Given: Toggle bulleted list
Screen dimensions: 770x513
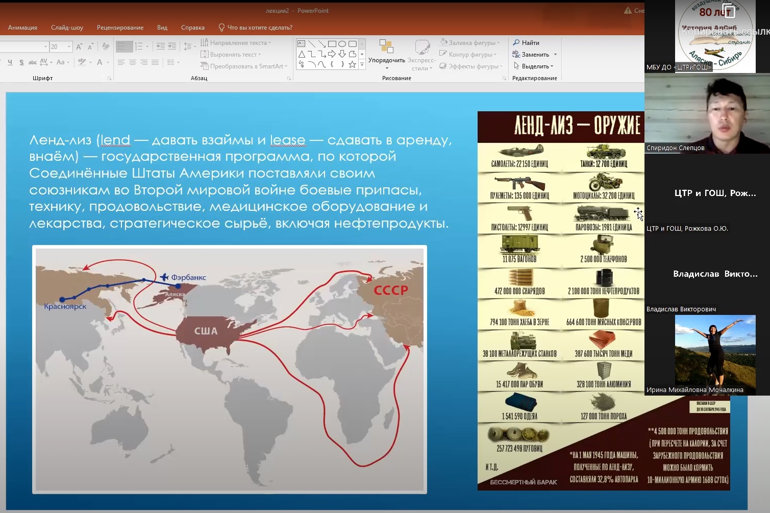Looking at the screenshot, I should click(x=124, y=46).
